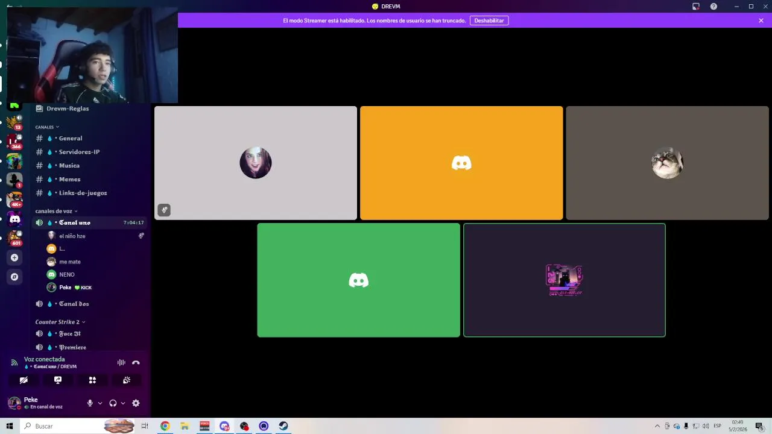772x434 pixels.
Task: Click the Voz conectada connection status
Action: pos(44,359)
